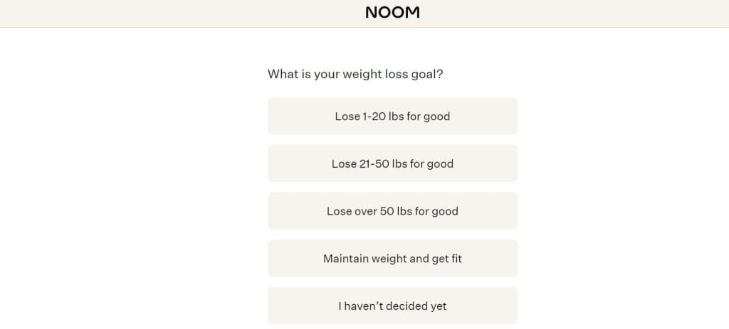
Task: Pick "Lose over 50 lbs for good"
Action: 392,211
